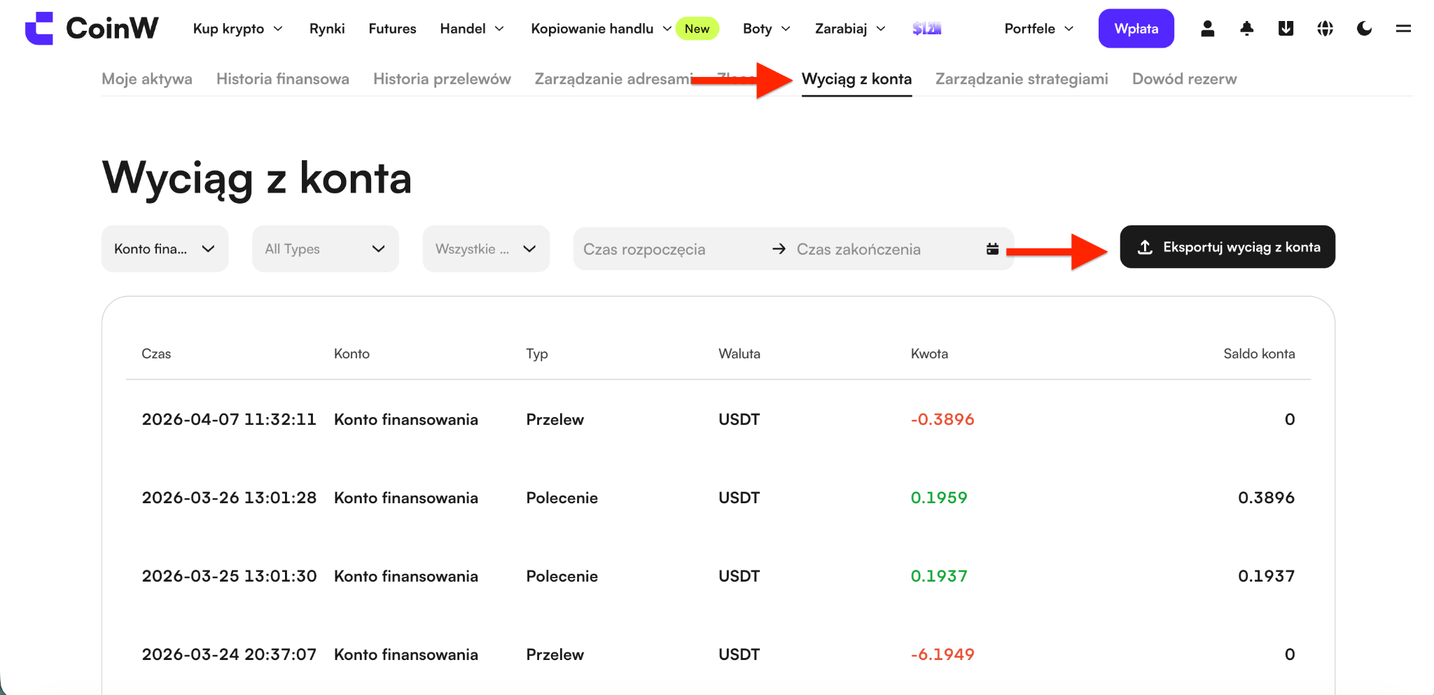
Task: Click the Wpłata button
Action: [x=1136, y=29]
